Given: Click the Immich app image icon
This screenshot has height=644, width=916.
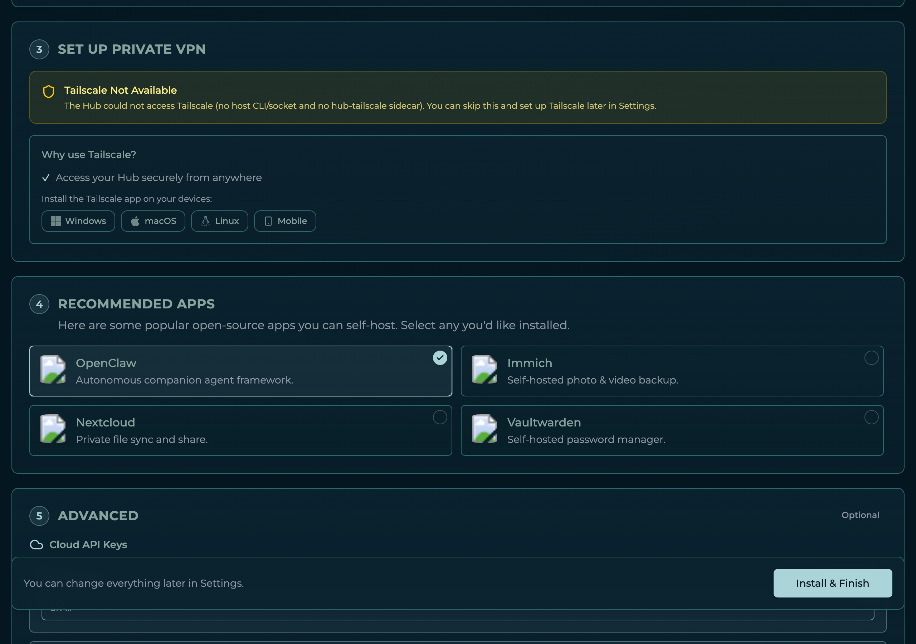Looking at the screenshot, I should point(484,369).
